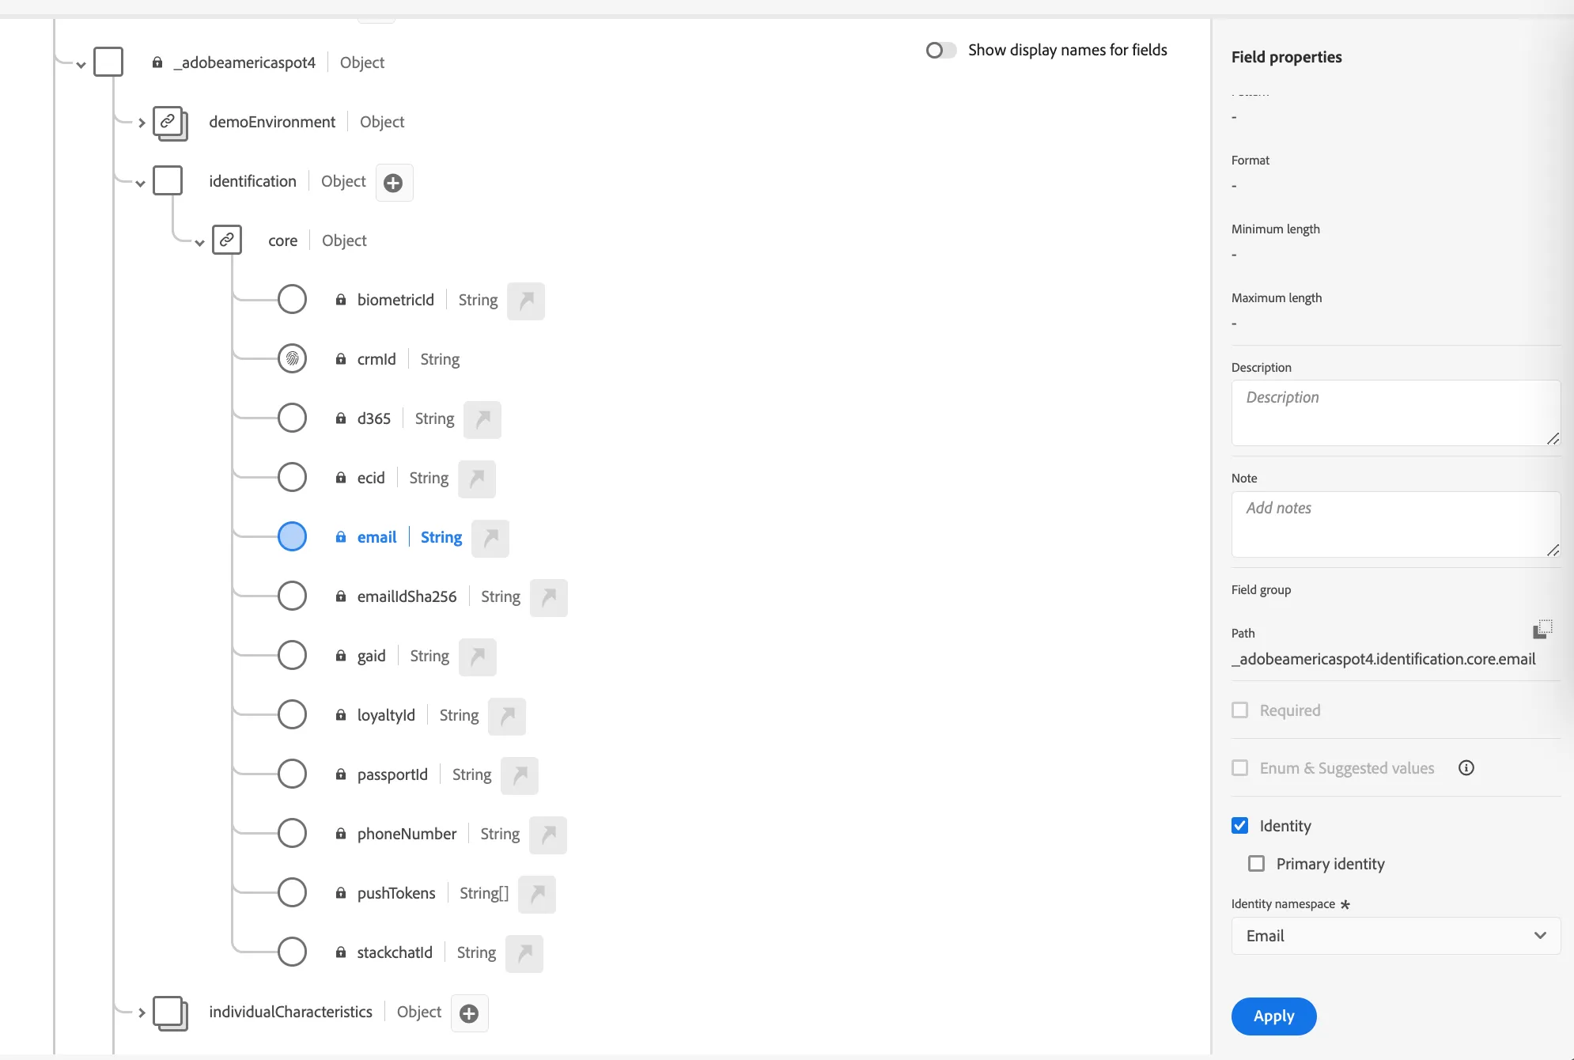Select the pushTokens field name
The width and height of the screenshot is (1574, 1060).
396,893
